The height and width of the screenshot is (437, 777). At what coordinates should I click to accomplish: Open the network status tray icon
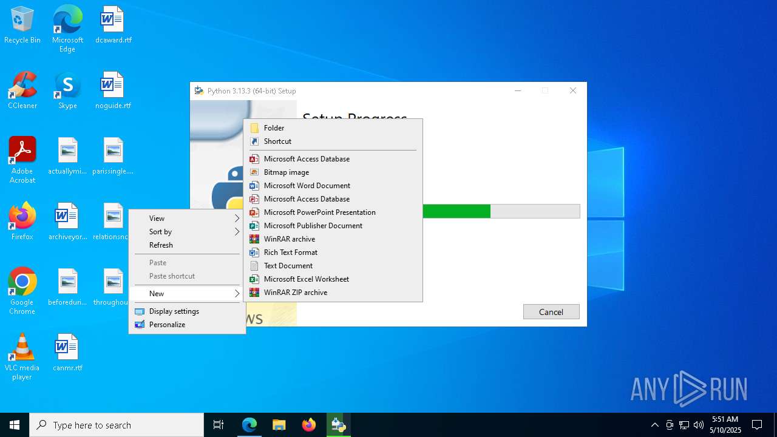pos(684,425)
